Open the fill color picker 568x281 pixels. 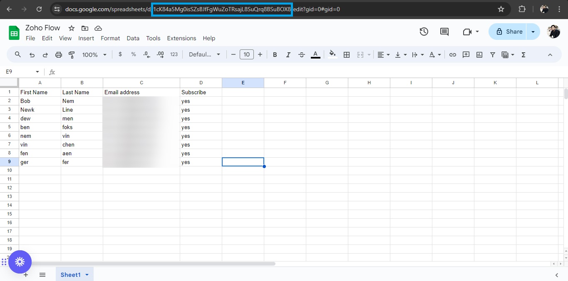pos(332,54)
